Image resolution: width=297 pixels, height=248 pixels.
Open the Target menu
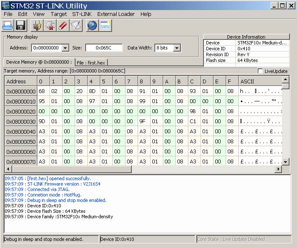59,14
